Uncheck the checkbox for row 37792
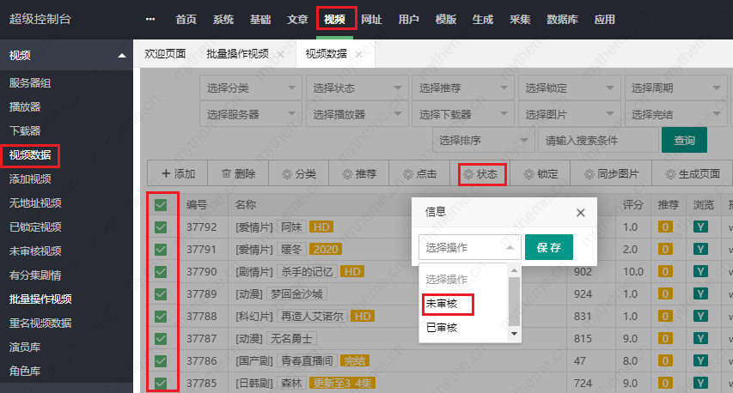This screenshot has width=733, height=393. (x=161, y=227)
